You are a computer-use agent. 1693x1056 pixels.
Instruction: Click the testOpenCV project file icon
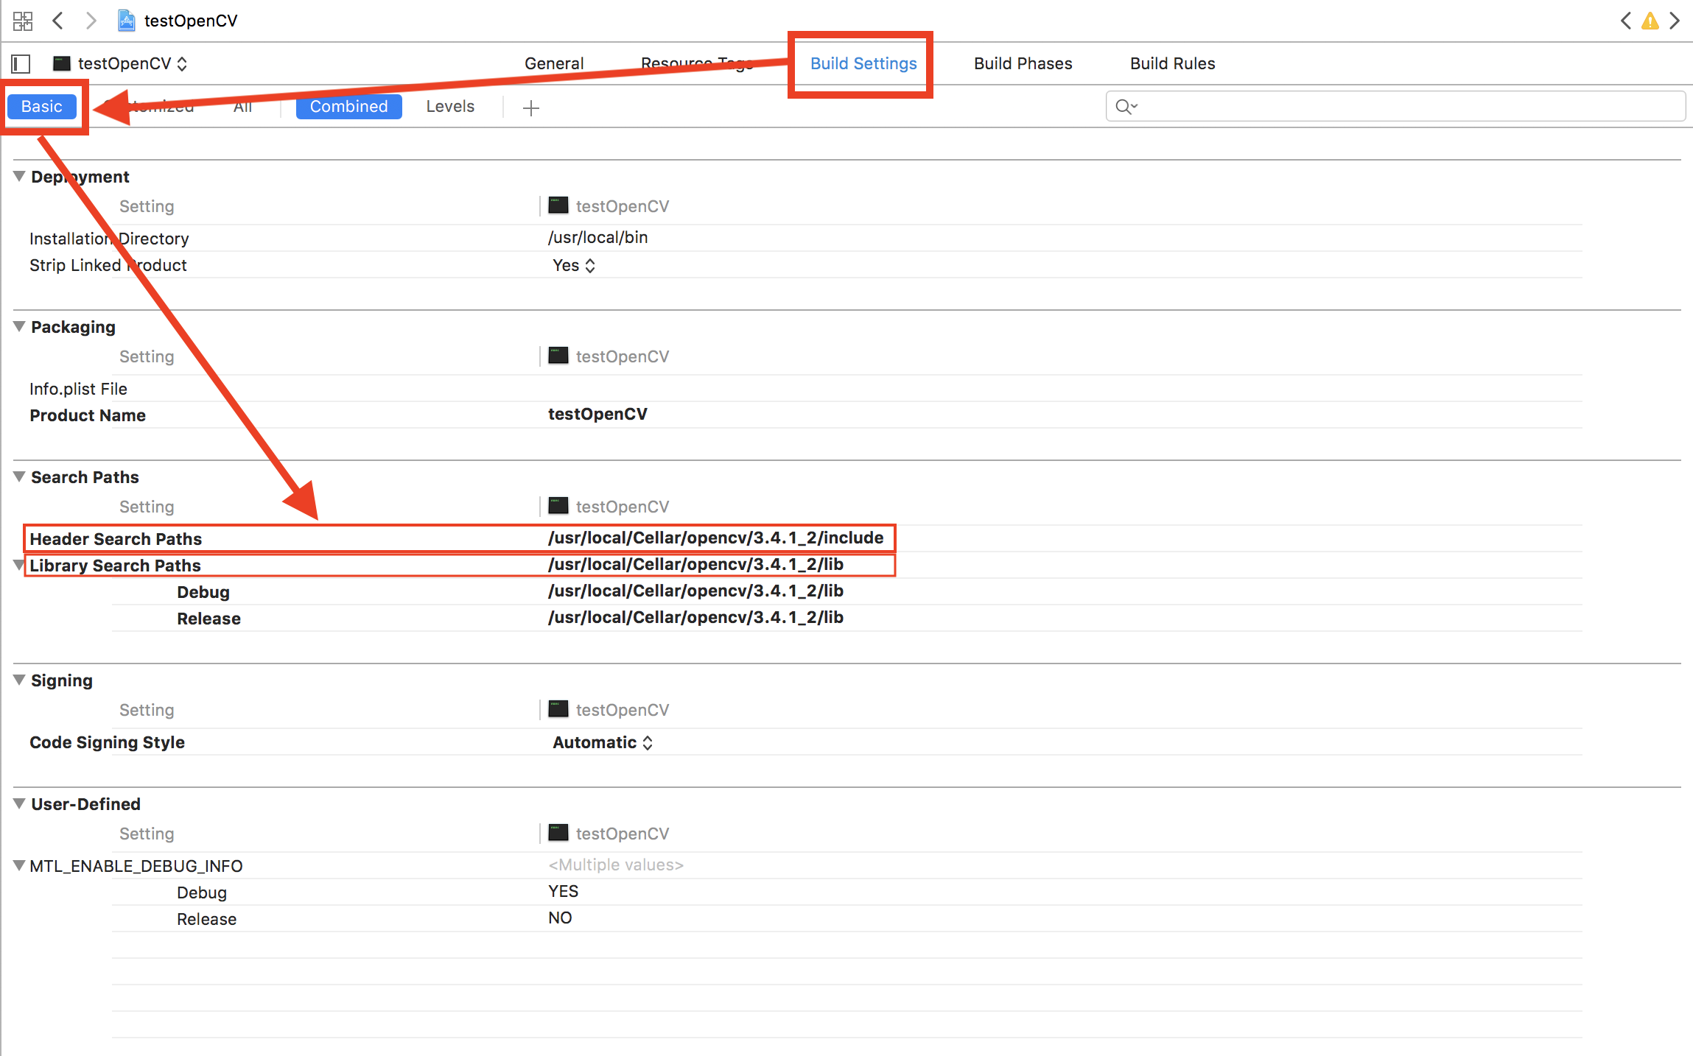coord(127,21)
